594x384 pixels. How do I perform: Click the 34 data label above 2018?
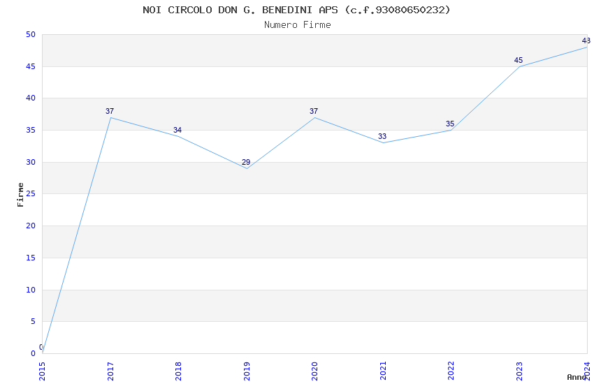click(x=178, y=130)
